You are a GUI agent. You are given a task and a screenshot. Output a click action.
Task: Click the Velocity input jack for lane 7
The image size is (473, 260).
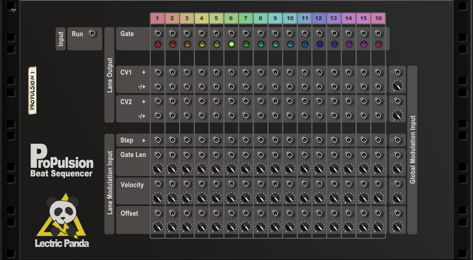point(246,184)
